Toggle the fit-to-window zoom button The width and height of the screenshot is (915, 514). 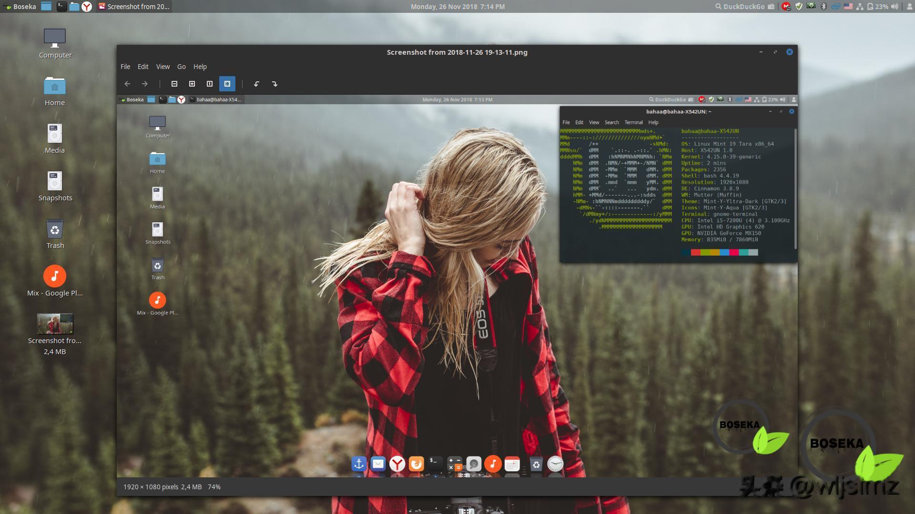point(227,84)
